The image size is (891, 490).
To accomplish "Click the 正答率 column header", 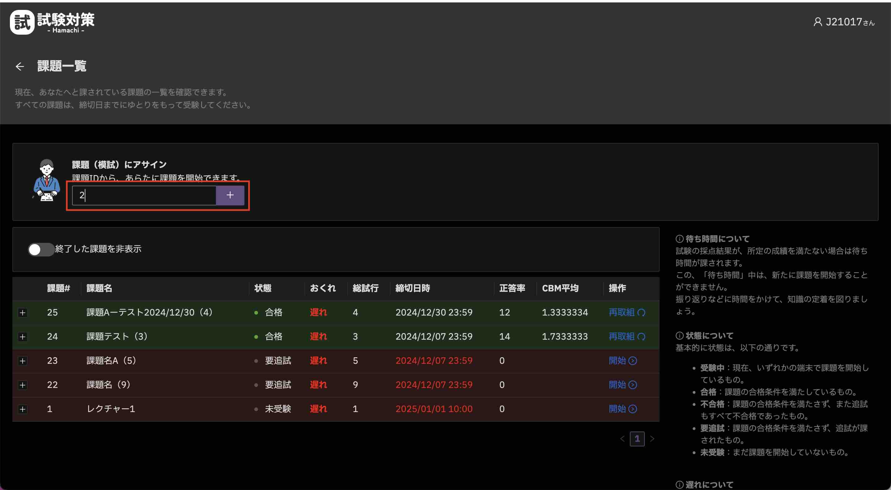I will click(512, 288).
